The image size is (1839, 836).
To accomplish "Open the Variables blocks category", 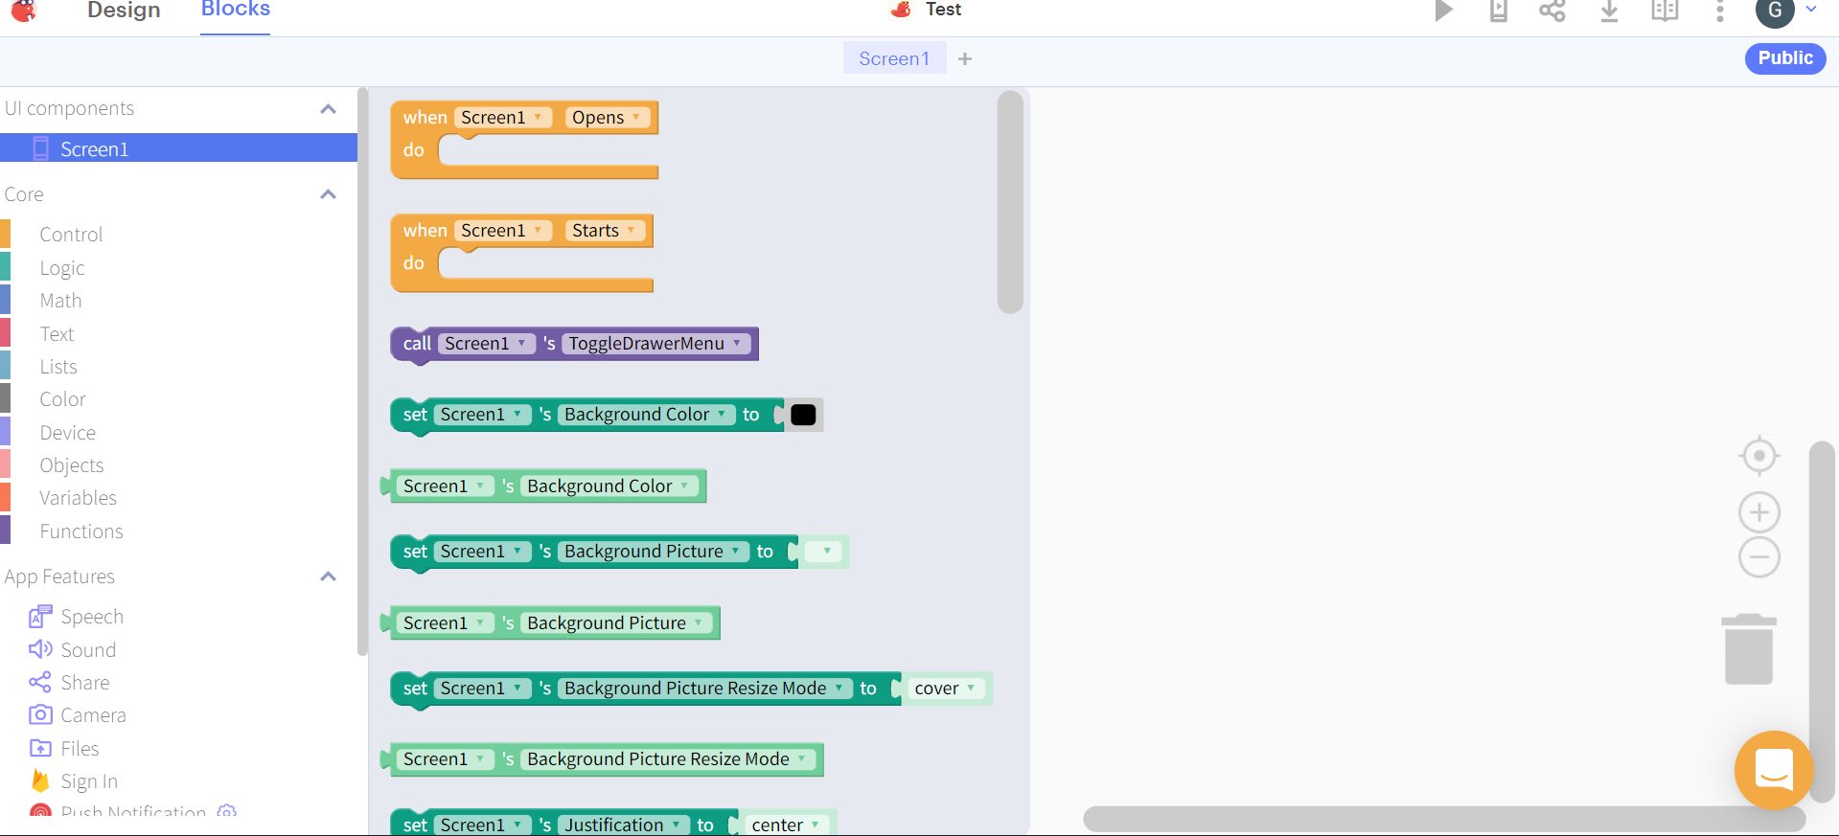I will (78, 498).
